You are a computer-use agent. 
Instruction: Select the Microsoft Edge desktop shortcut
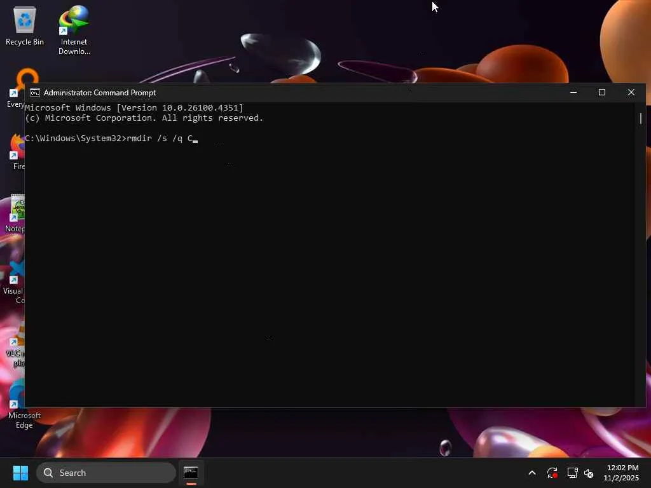tap(18, 405)
